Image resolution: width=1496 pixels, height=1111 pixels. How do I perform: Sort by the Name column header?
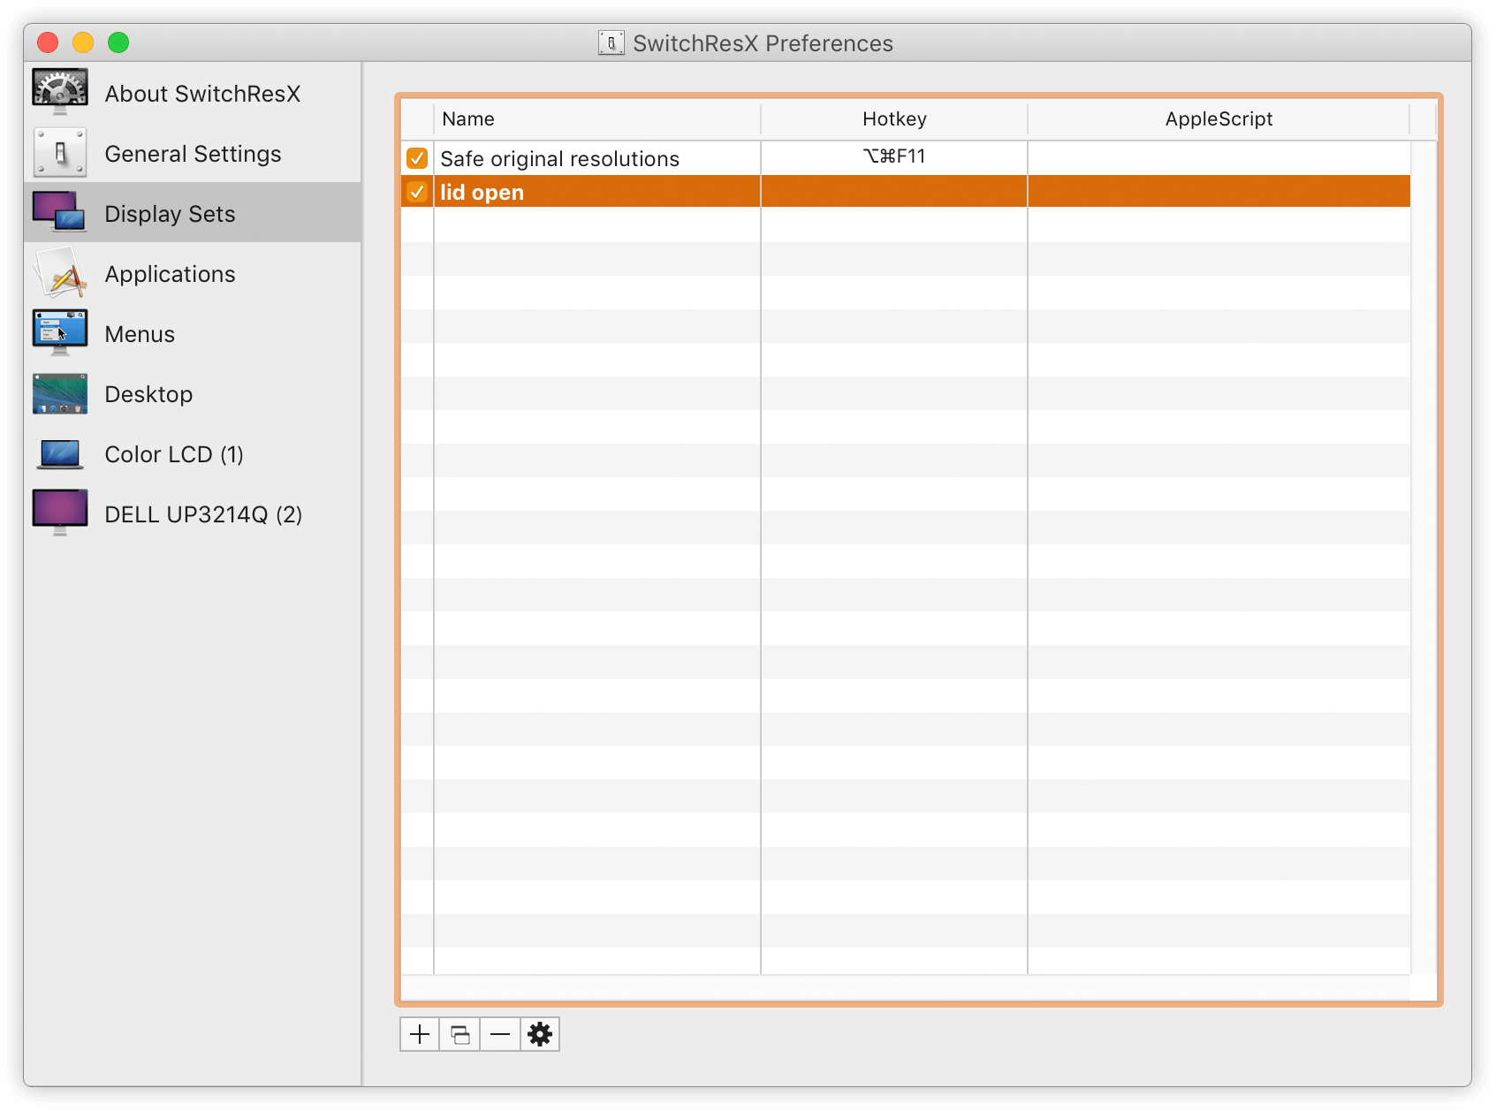[x=597, y=119]
